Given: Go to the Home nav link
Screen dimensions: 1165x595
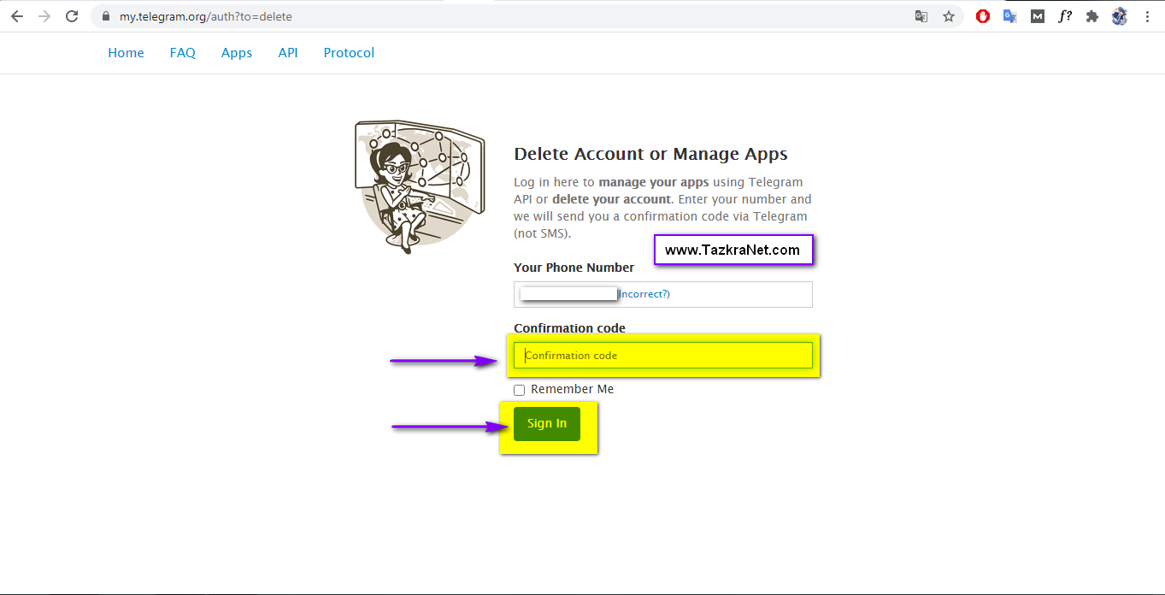Looking at the screenshot, I should [126, 53].
